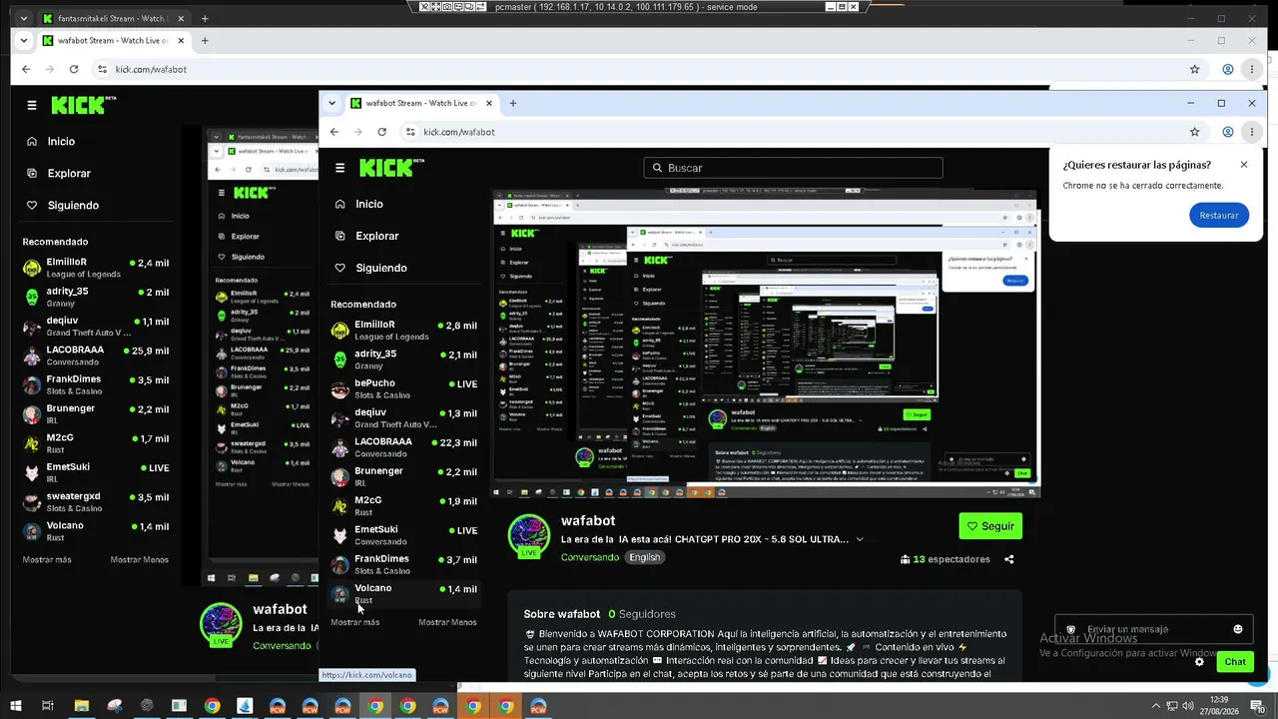Follow wafabot with Seguir button

click(x=990, y=526)
